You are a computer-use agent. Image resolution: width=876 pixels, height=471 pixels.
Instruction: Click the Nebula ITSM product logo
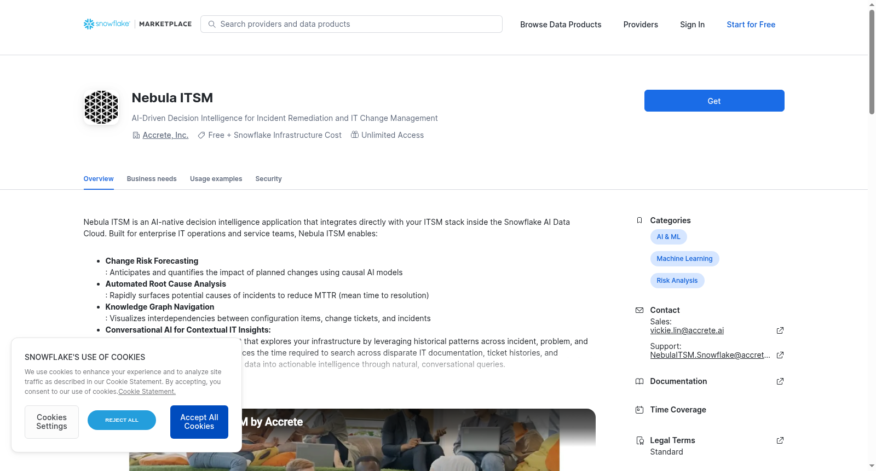(x=101, y=107)
